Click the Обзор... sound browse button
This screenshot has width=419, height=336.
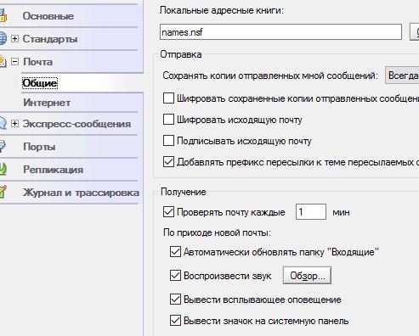pos(307,275)
